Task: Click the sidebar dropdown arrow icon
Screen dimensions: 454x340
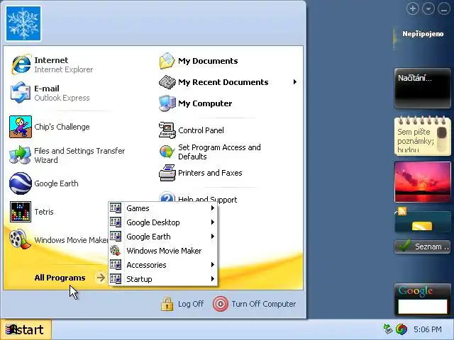Action: click(428, 8)
